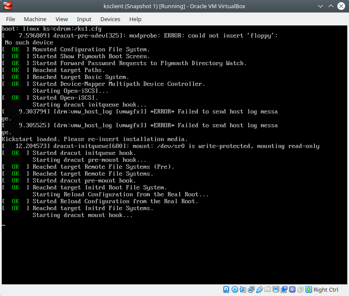This screenshot has height=296, width=349.
Task: Click the display settings indicator icon
Action: click(x=276, y=290)
